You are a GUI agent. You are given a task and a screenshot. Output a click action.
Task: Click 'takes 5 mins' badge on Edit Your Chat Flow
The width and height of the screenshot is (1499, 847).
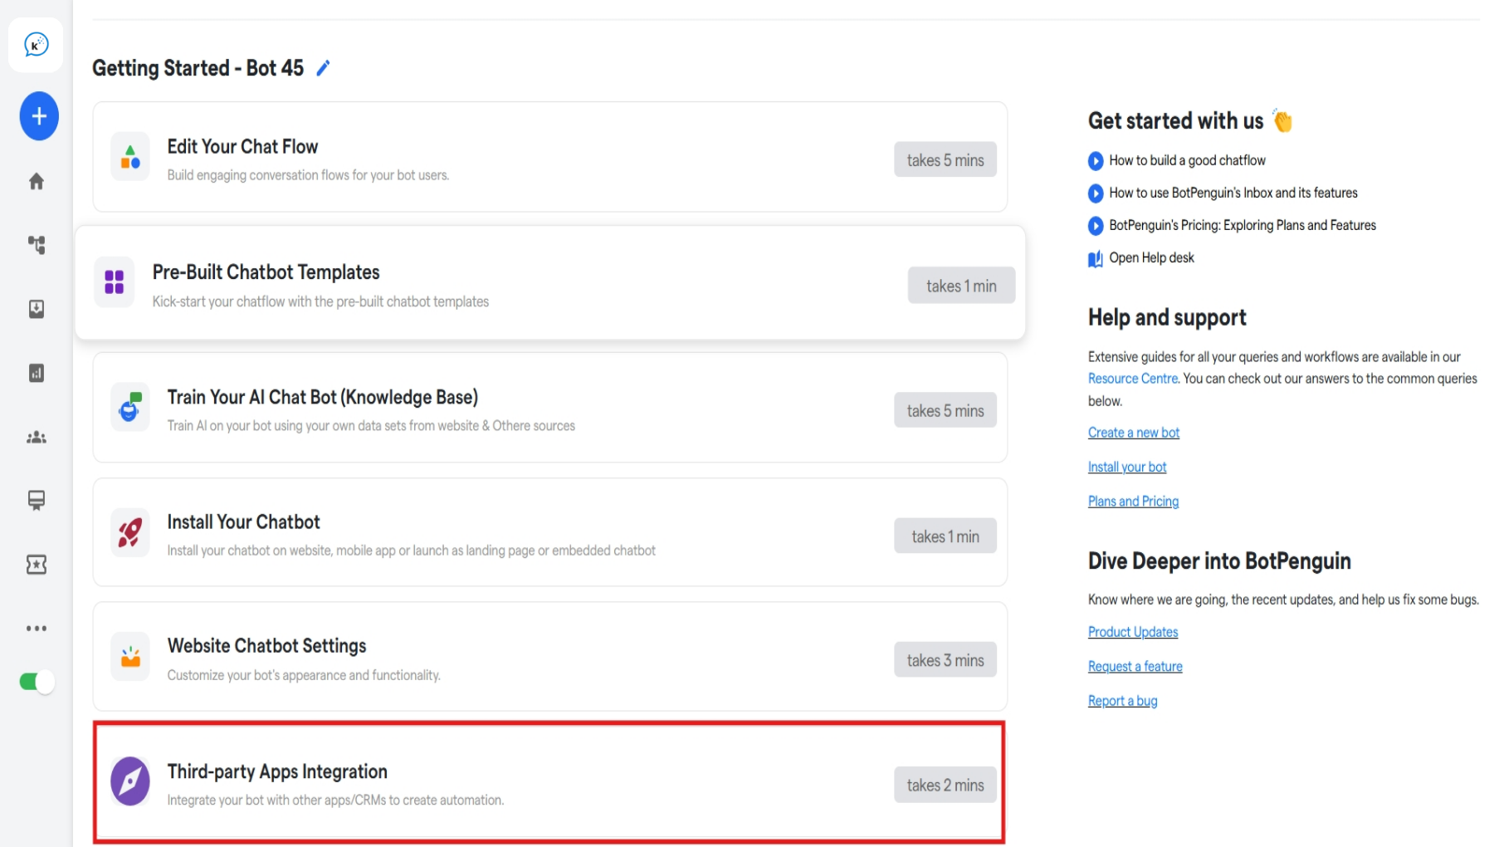[x=945, y=160]
